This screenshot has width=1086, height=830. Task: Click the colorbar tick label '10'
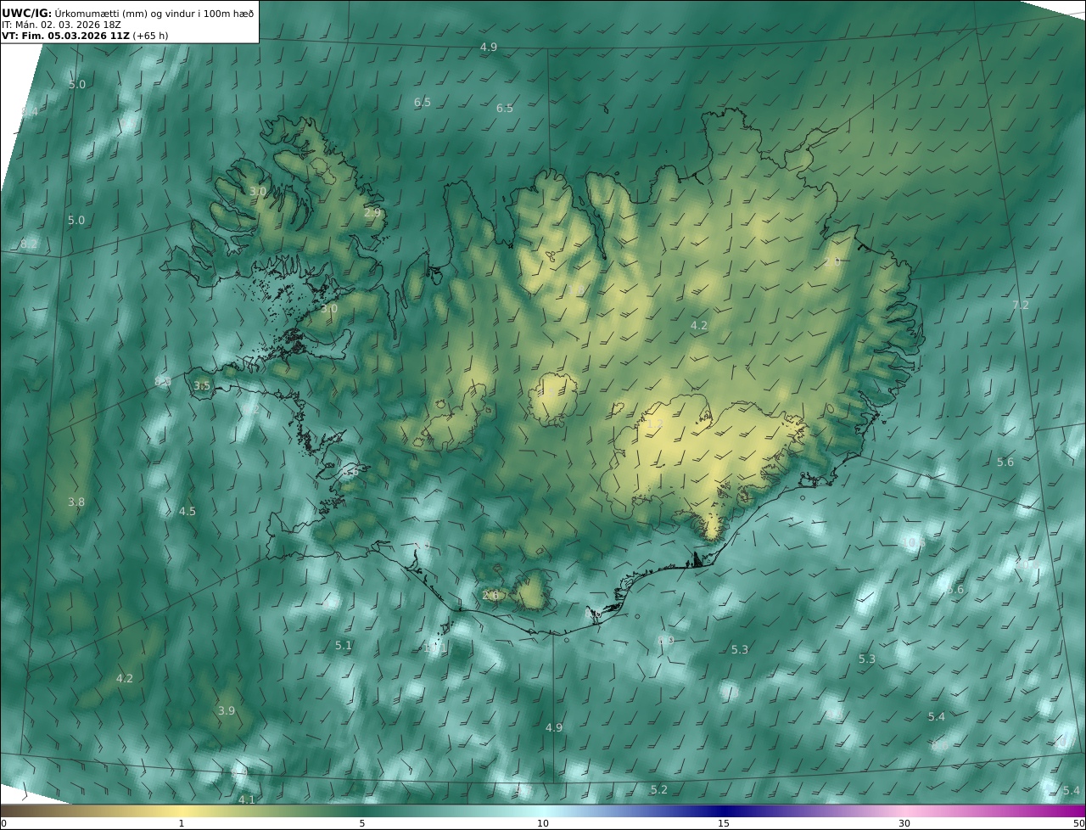point(543,823)
